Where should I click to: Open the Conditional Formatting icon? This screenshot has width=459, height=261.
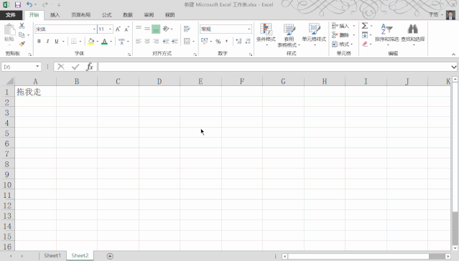(266, 34)
